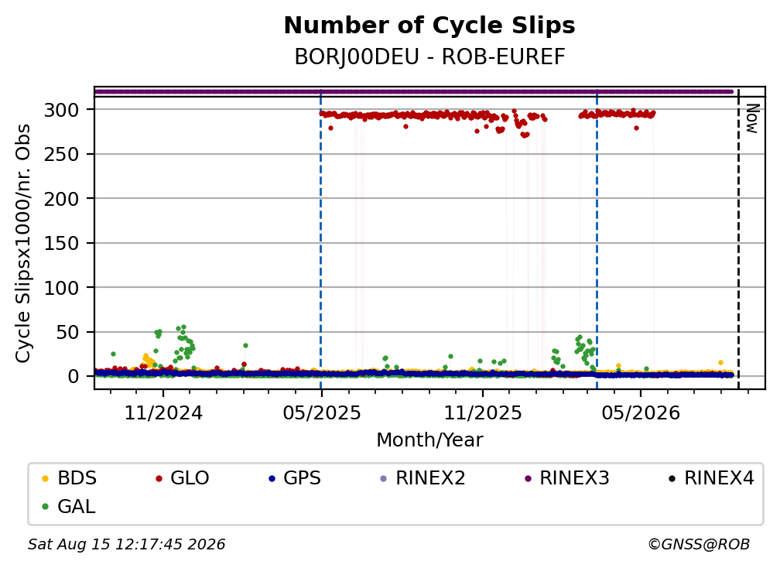Click the second blue dashed vertical line
This screenshot has height=568, width=780.
tap(597, 239)
